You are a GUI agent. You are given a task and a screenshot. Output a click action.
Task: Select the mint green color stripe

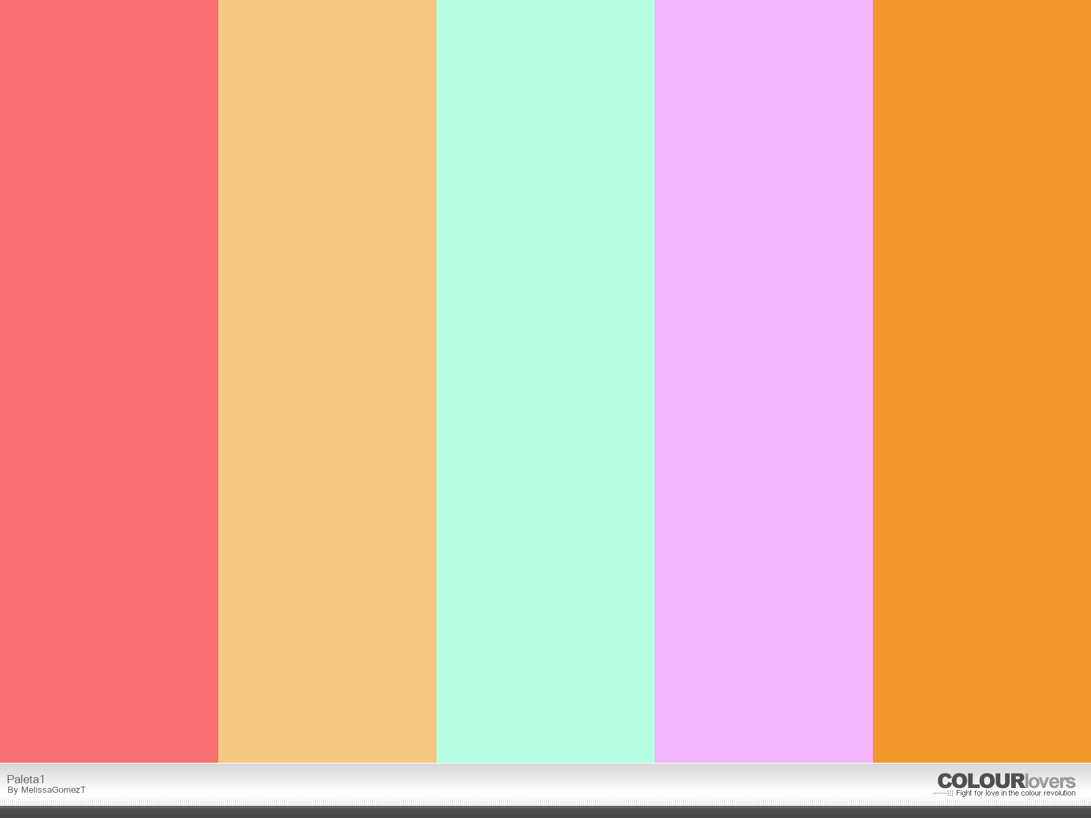pyautogui.click(x=545, y=381)
